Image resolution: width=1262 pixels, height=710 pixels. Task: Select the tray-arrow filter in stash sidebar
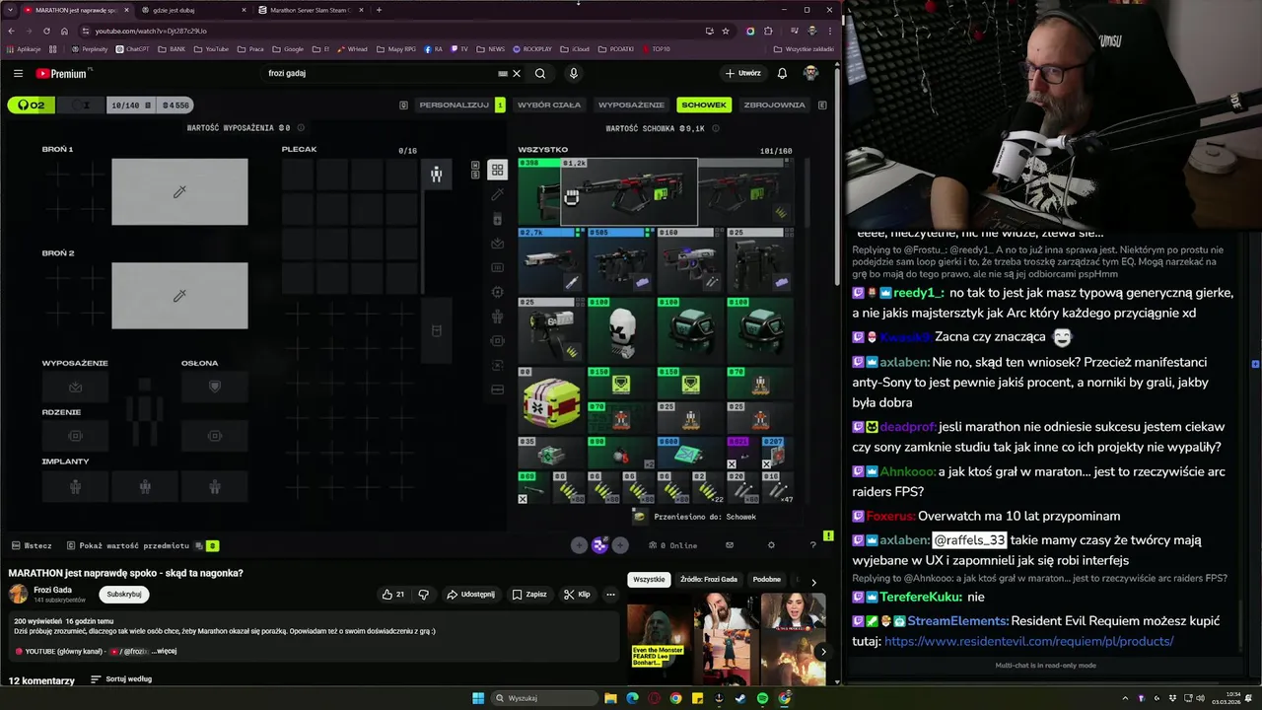[x=497, y=243]
